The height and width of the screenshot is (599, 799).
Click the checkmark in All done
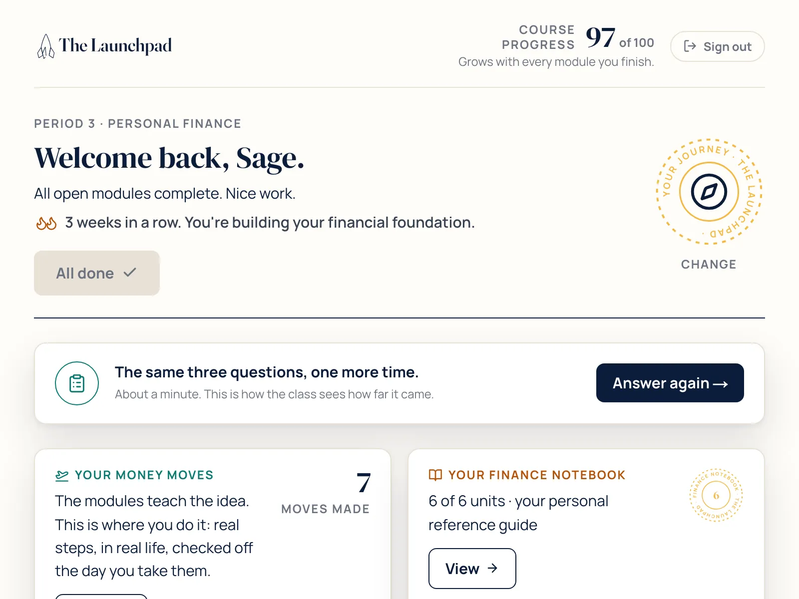pyautogui.click(x=130, y=273)
